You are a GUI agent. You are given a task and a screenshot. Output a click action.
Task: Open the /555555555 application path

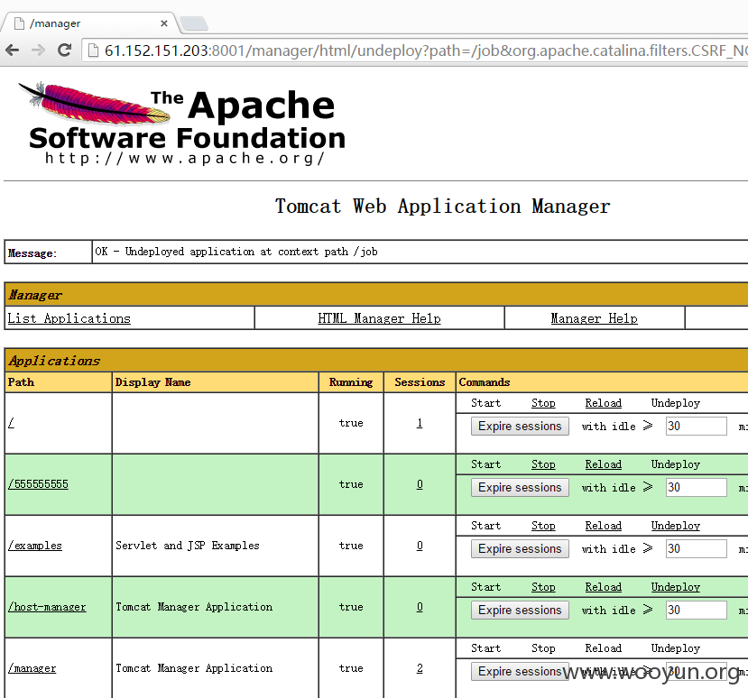38,484
